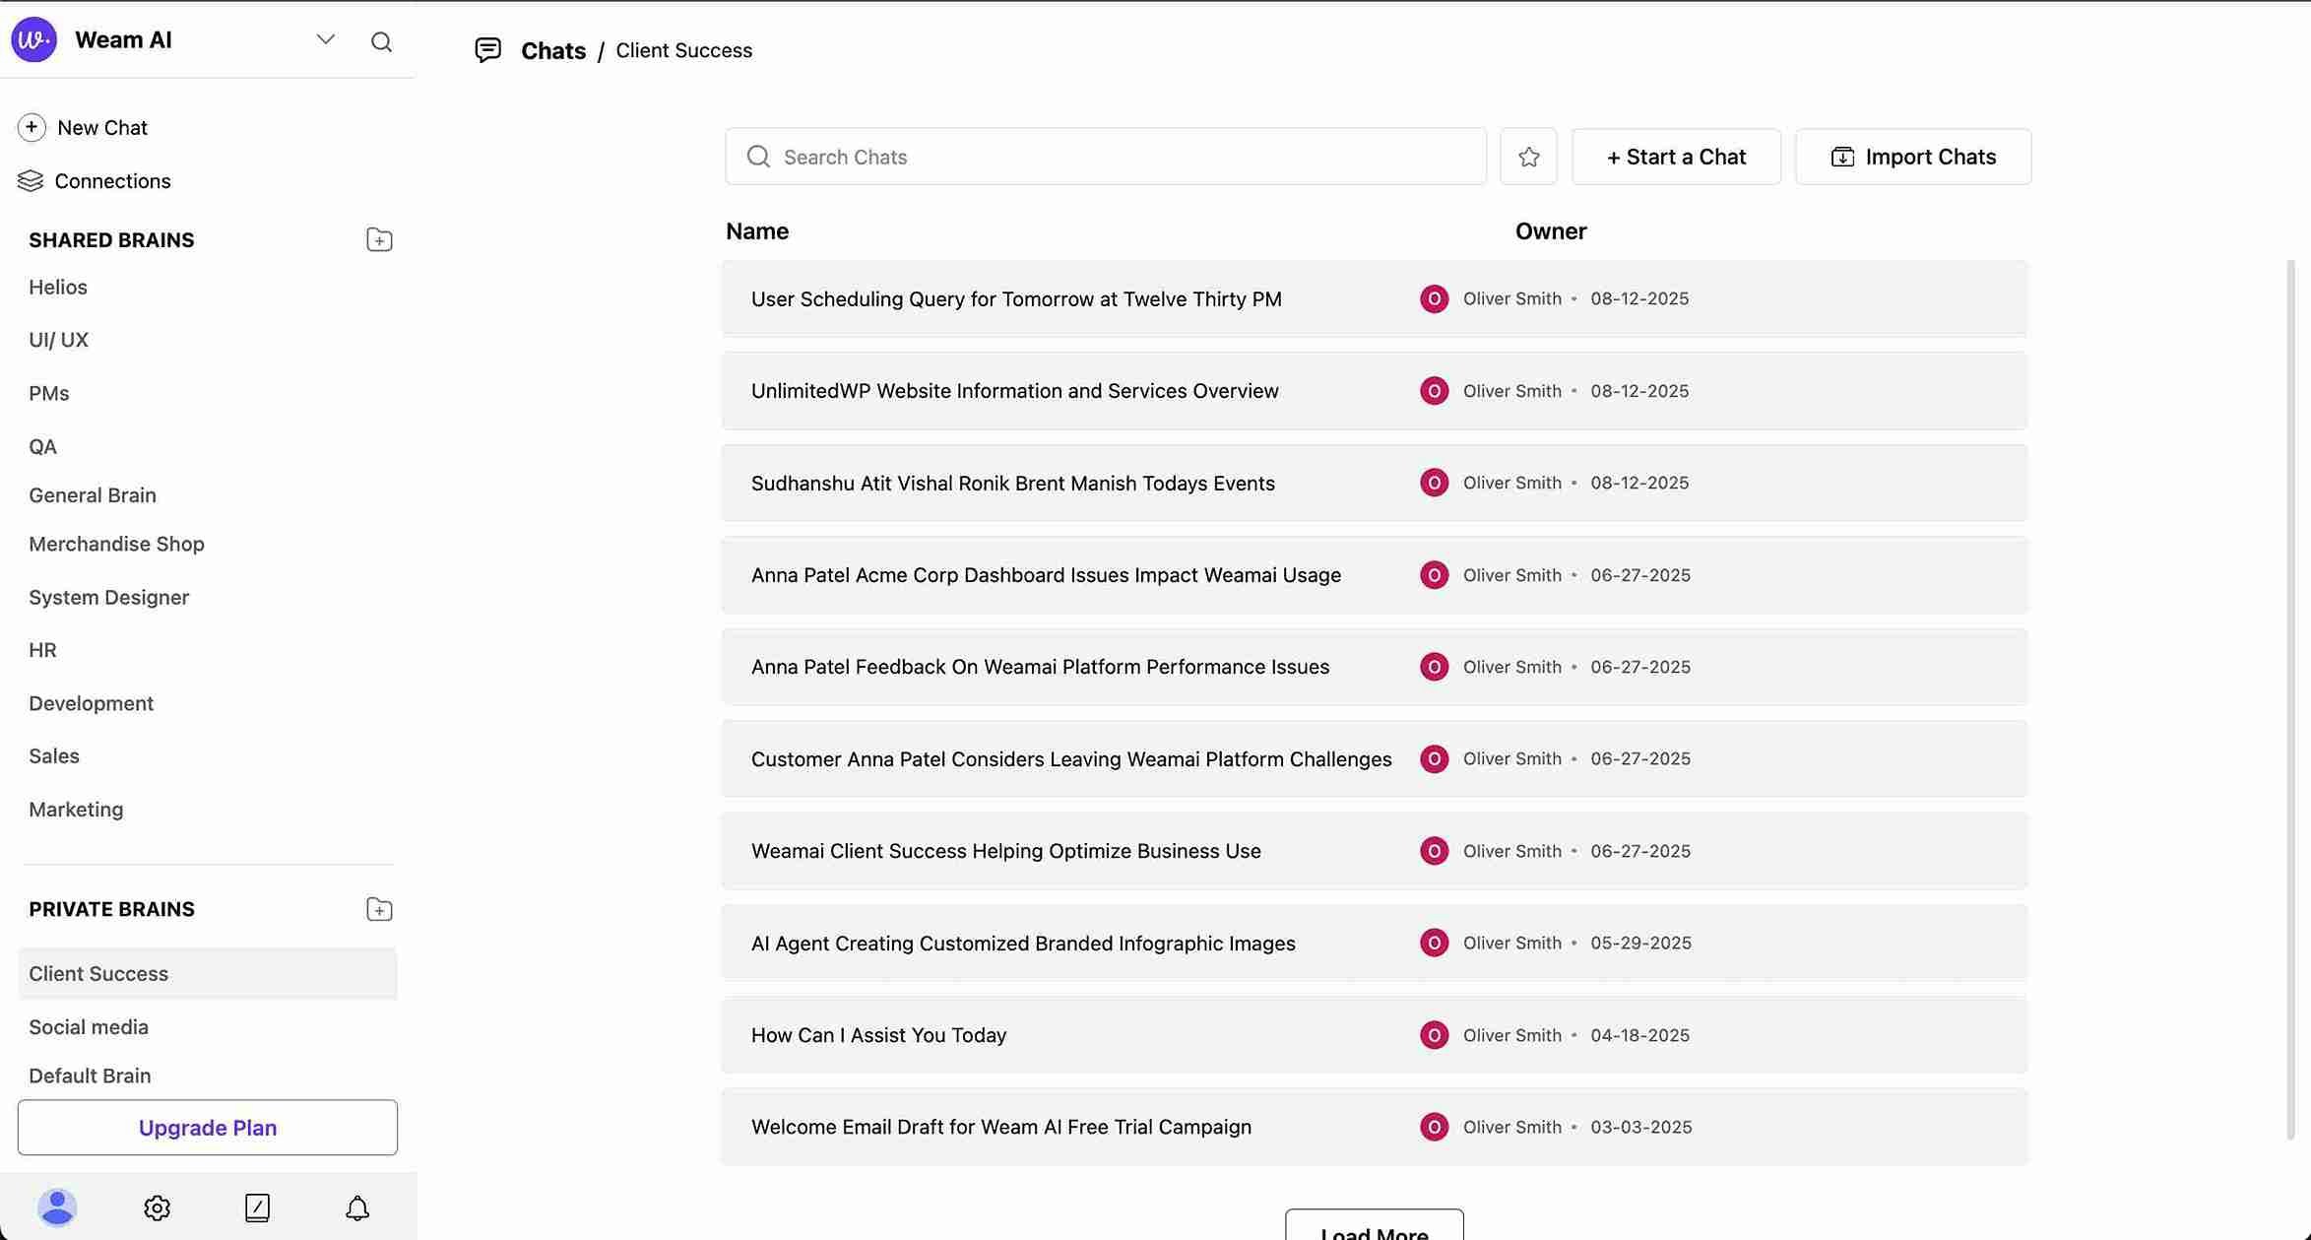Click the Upgrade Plan button
Screen dimensions: 2311x1240
pyautogui.click(x=207, y=1128)
